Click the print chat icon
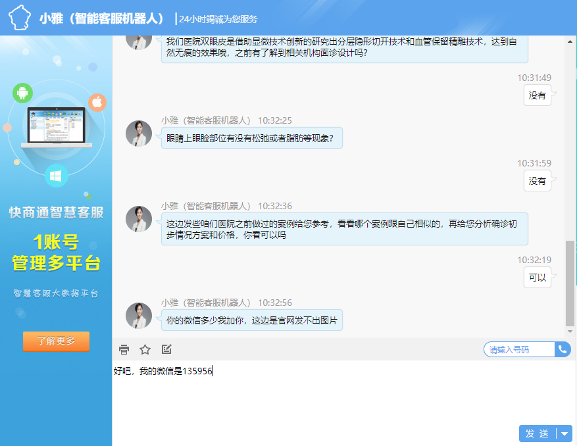Viewport: 577px width, 446px height. [124, 349]
